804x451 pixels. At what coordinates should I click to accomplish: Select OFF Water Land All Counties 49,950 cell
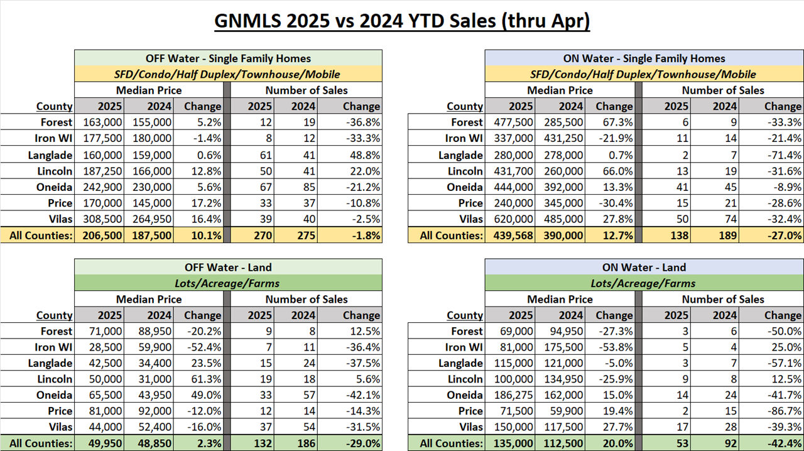tap(102, 443)
